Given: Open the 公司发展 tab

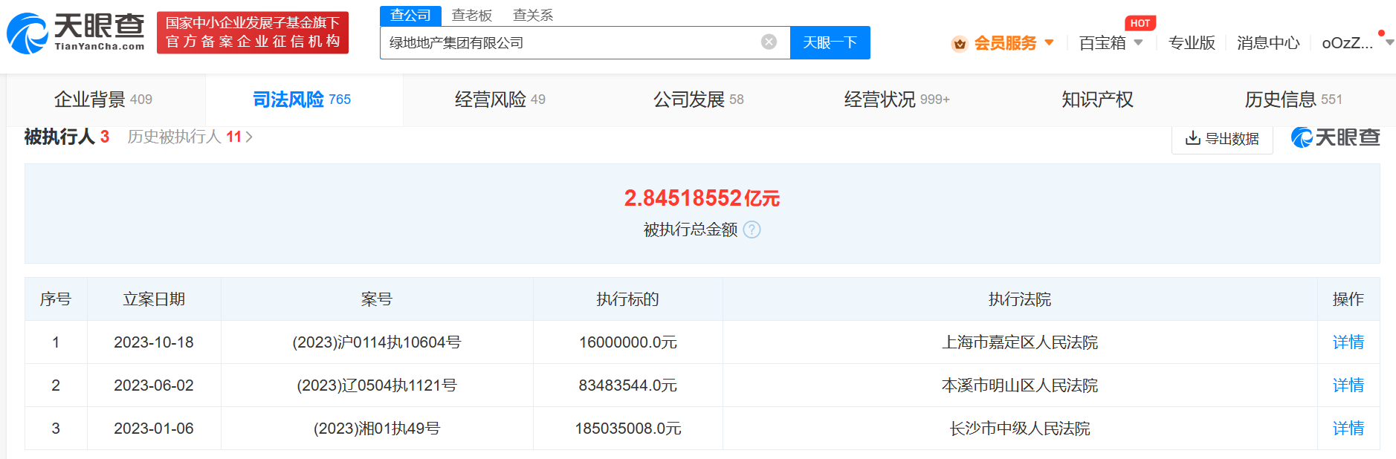Looking at the screenshot, I should pyautogui.click(x=699, y=100).
